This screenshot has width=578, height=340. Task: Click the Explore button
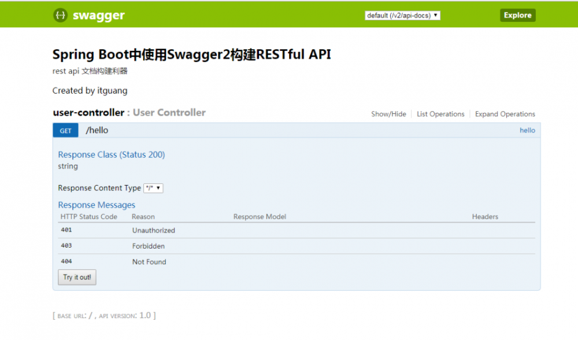pyautogui.click(x=517, y=15)
